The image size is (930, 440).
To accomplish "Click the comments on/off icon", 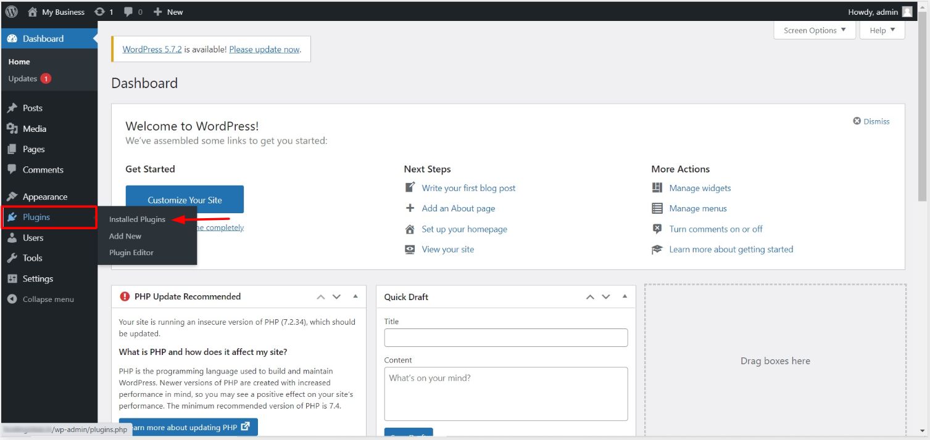I will [657, 229].
